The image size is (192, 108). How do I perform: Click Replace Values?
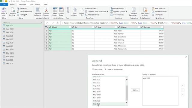(92, 15)
